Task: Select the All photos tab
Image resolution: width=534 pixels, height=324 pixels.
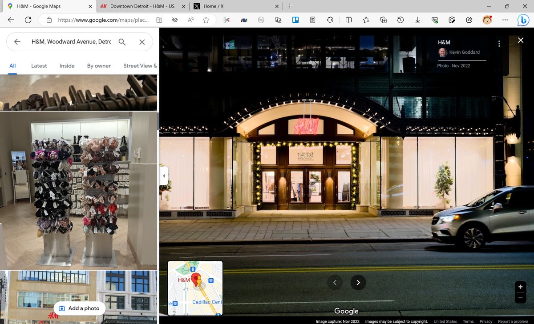Action: point(12,66)
